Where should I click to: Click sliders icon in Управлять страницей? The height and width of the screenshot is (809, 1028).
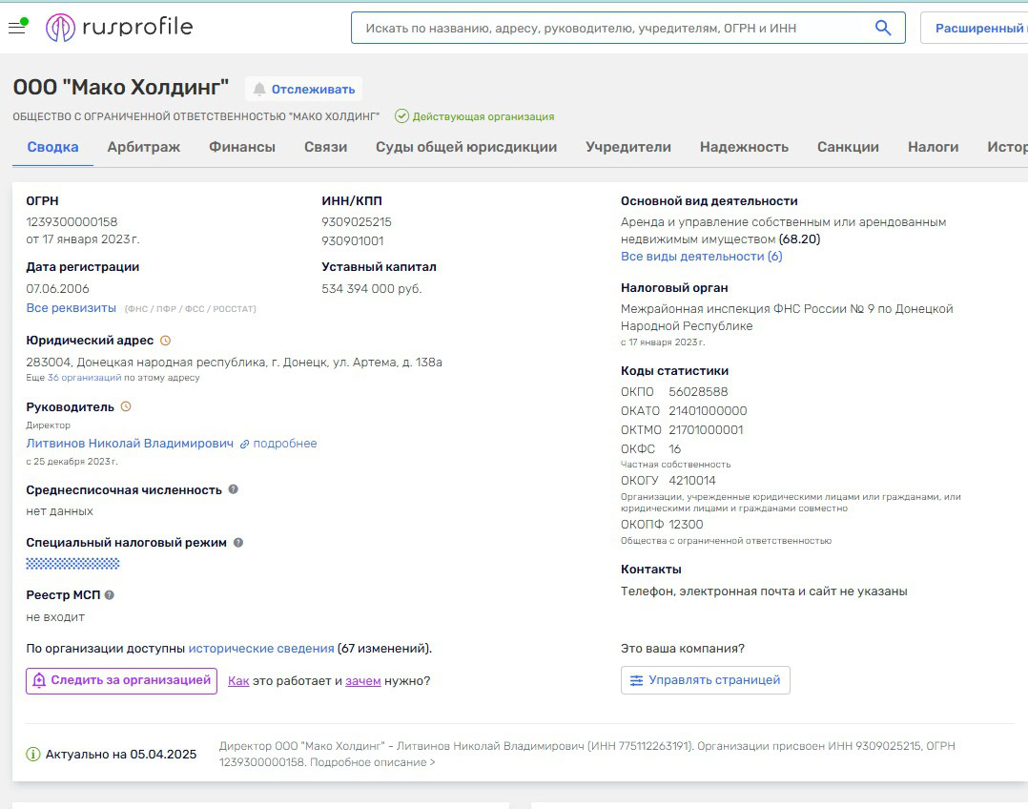click(636, 680)
